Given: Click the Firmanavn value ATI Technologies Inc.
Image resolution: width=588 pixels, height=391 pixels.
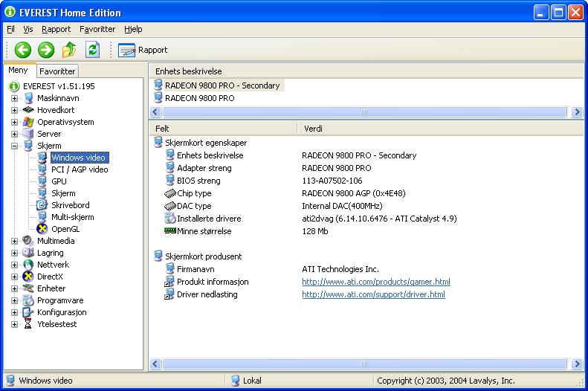Looking at the screenshot, I should pos(340,269).
